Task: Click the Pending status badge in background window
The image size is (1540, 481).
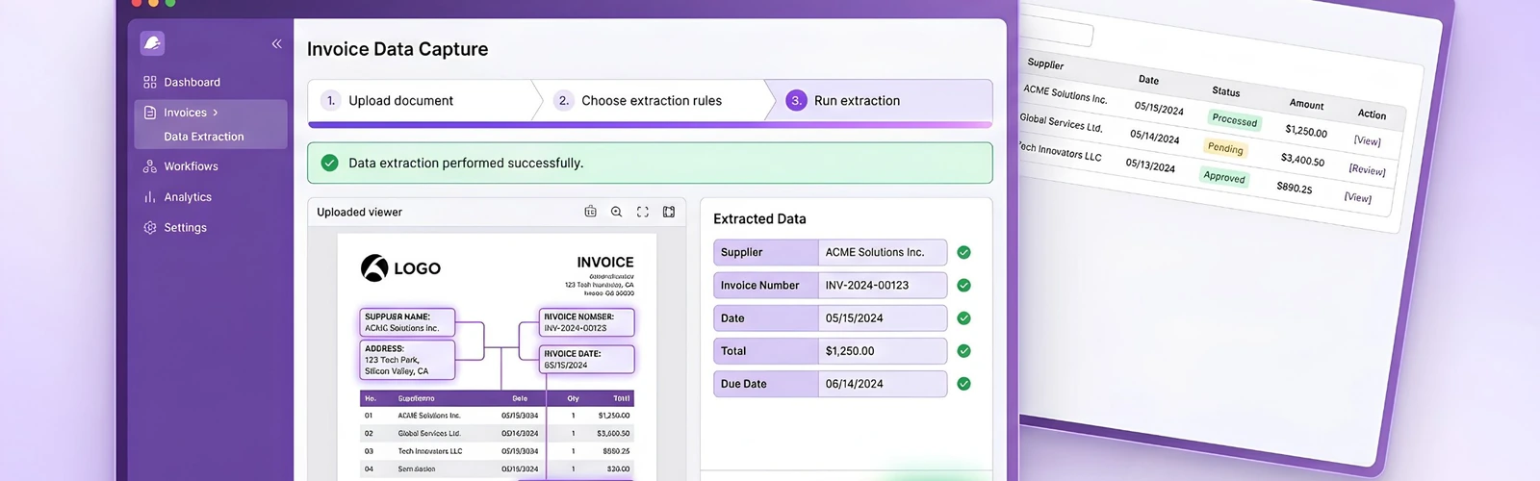Action: (1225, 148)
